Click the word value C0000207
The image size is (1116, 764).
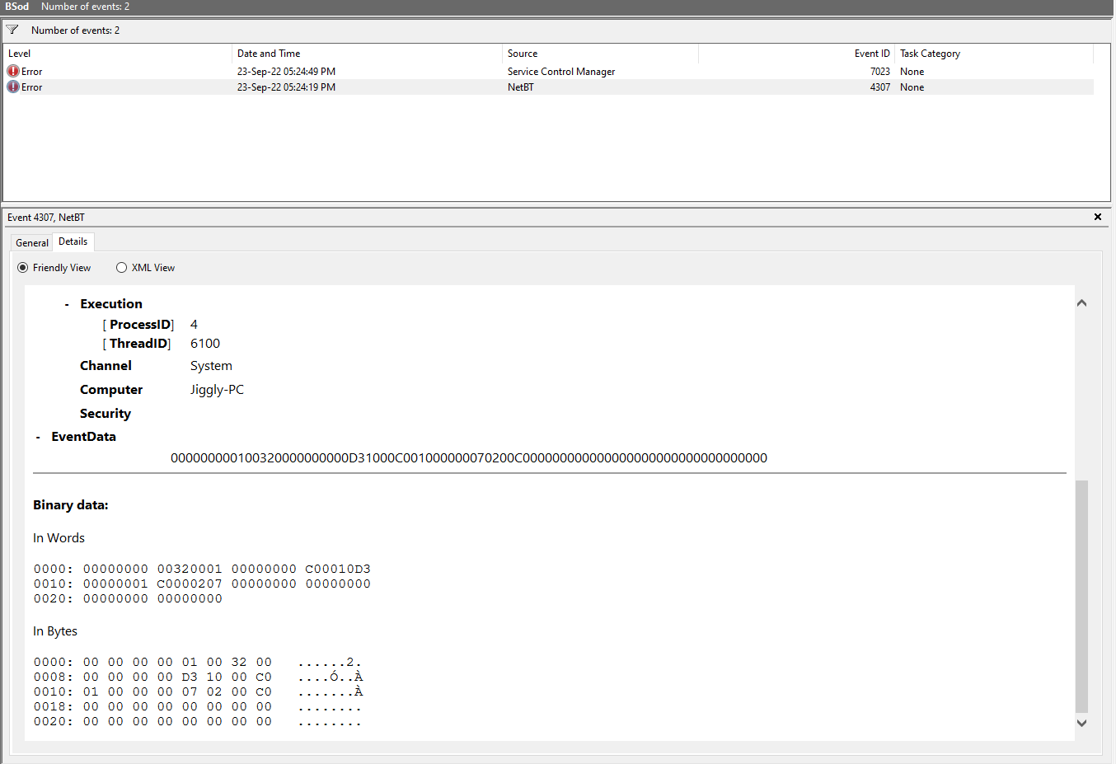pos(190,584)
